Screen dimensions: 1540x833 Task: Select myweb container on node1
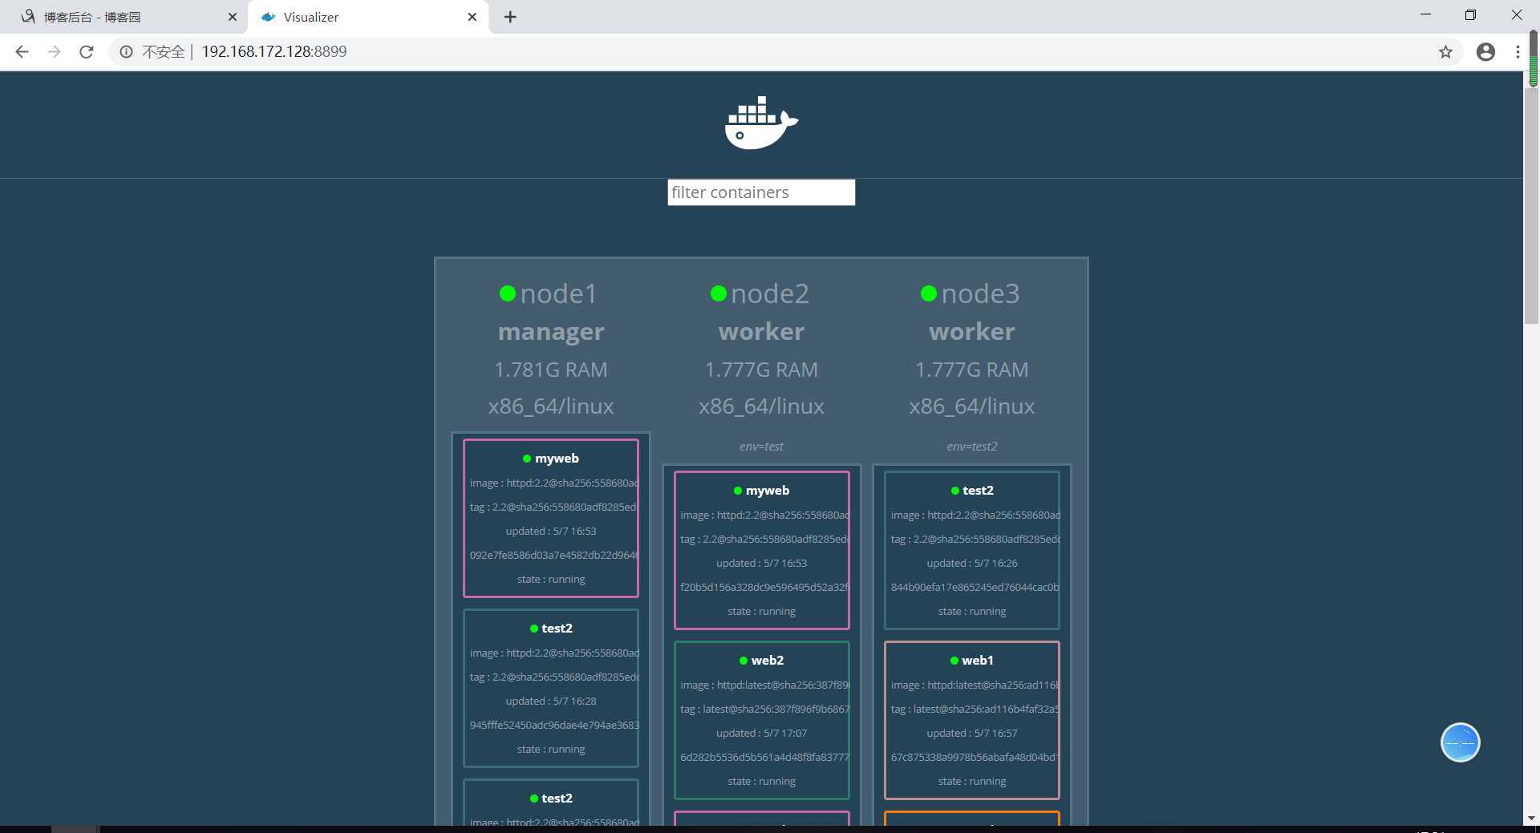[x=551, y=518]
